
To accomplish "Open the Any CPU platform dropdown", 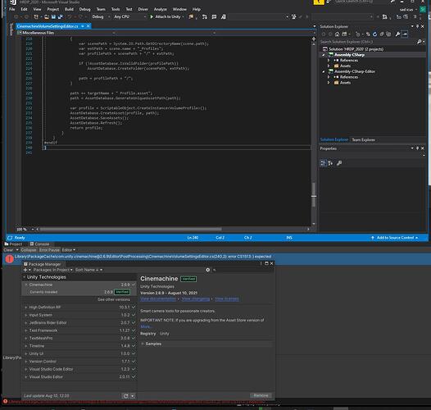I will coord(129,16).
